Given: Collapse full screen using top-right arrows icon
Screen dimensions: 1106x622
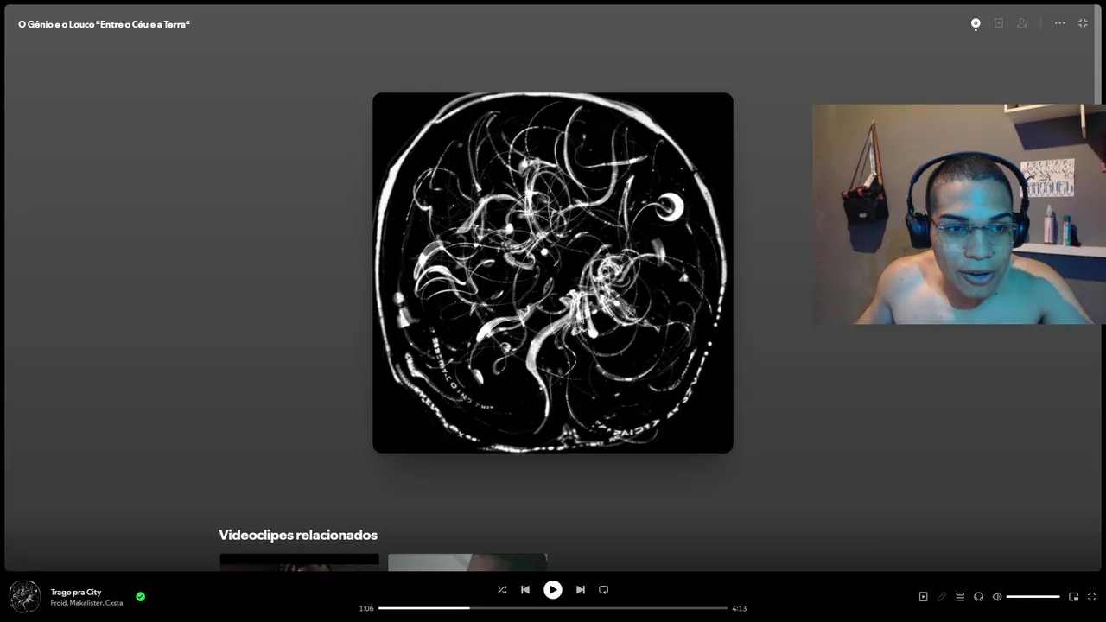Looking at the screenshot, I should point(1083,23).
